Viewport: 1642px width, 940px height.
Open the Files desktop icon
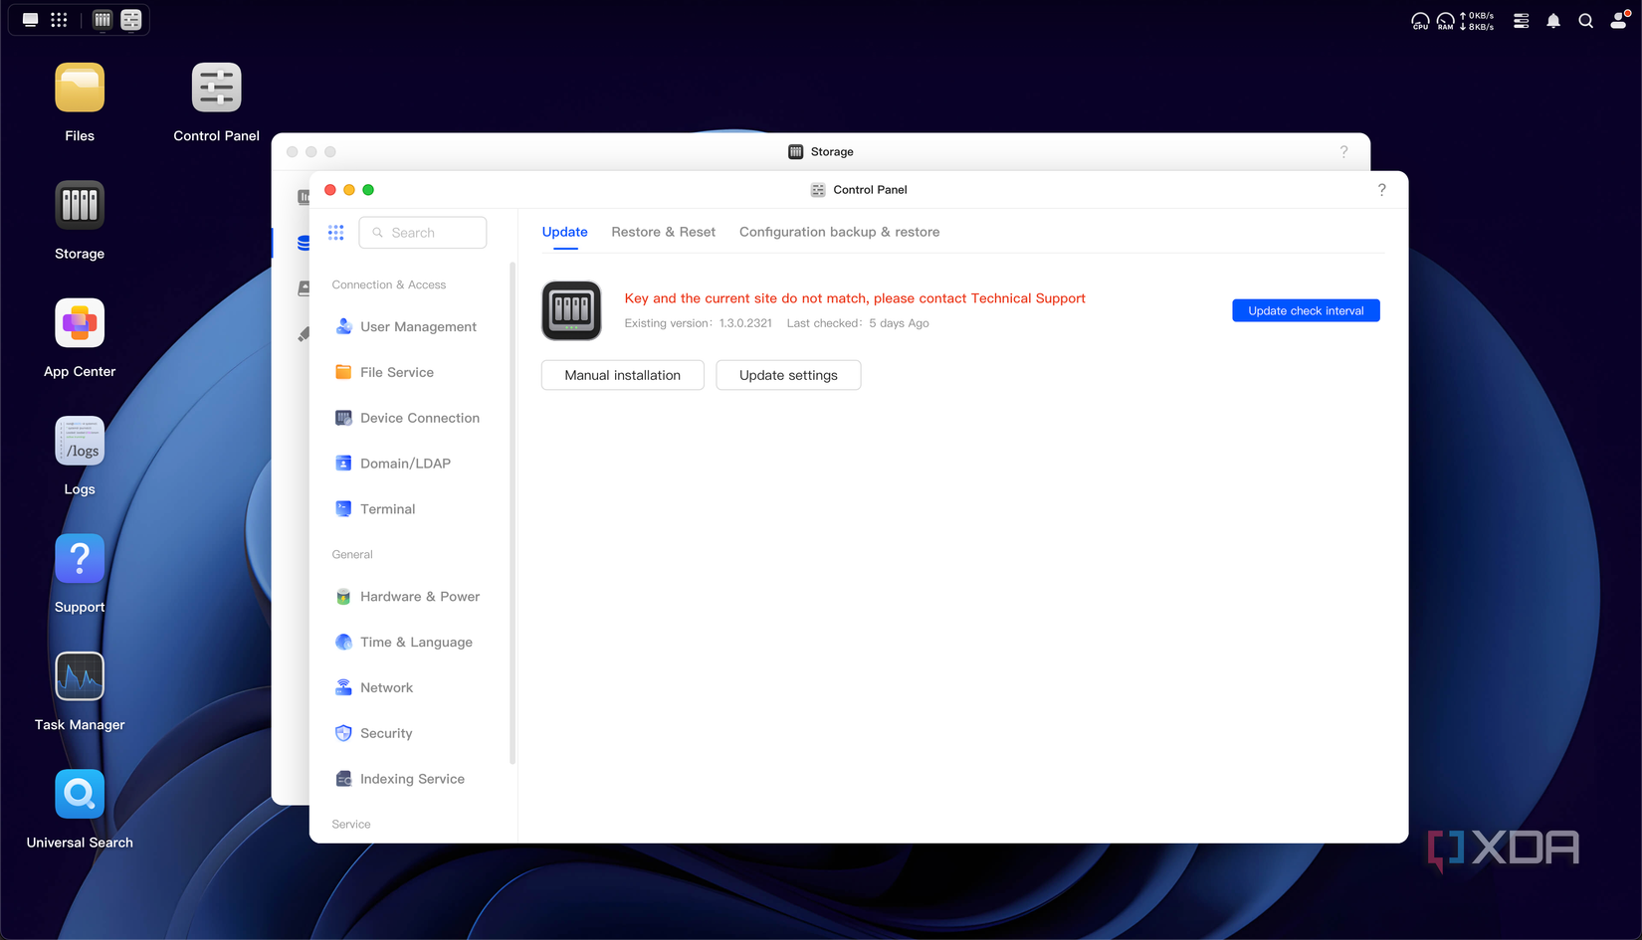(80, 89)
